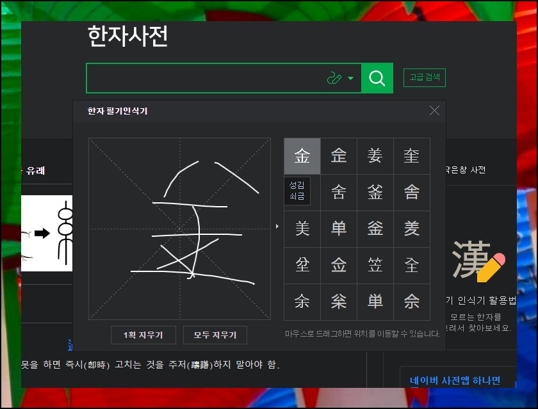
Task: Pick candidate character 単
Action: coord(375,301)
